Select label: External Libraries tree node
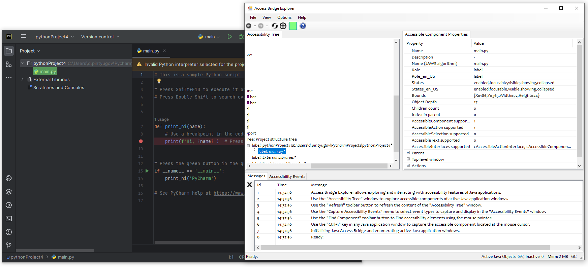Screen dimensions: 588x267 274,157
